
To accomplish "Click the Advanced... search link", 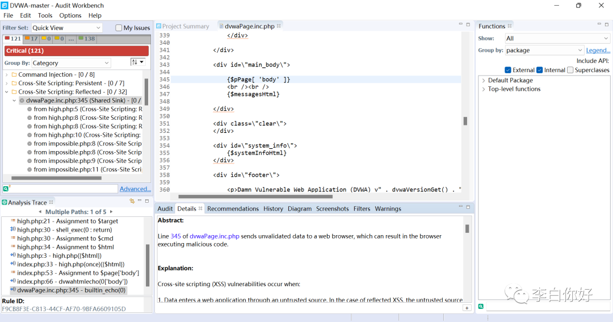I will (x=135, y=189).
